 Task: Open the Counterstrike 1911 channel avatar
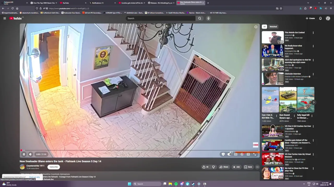22,167
